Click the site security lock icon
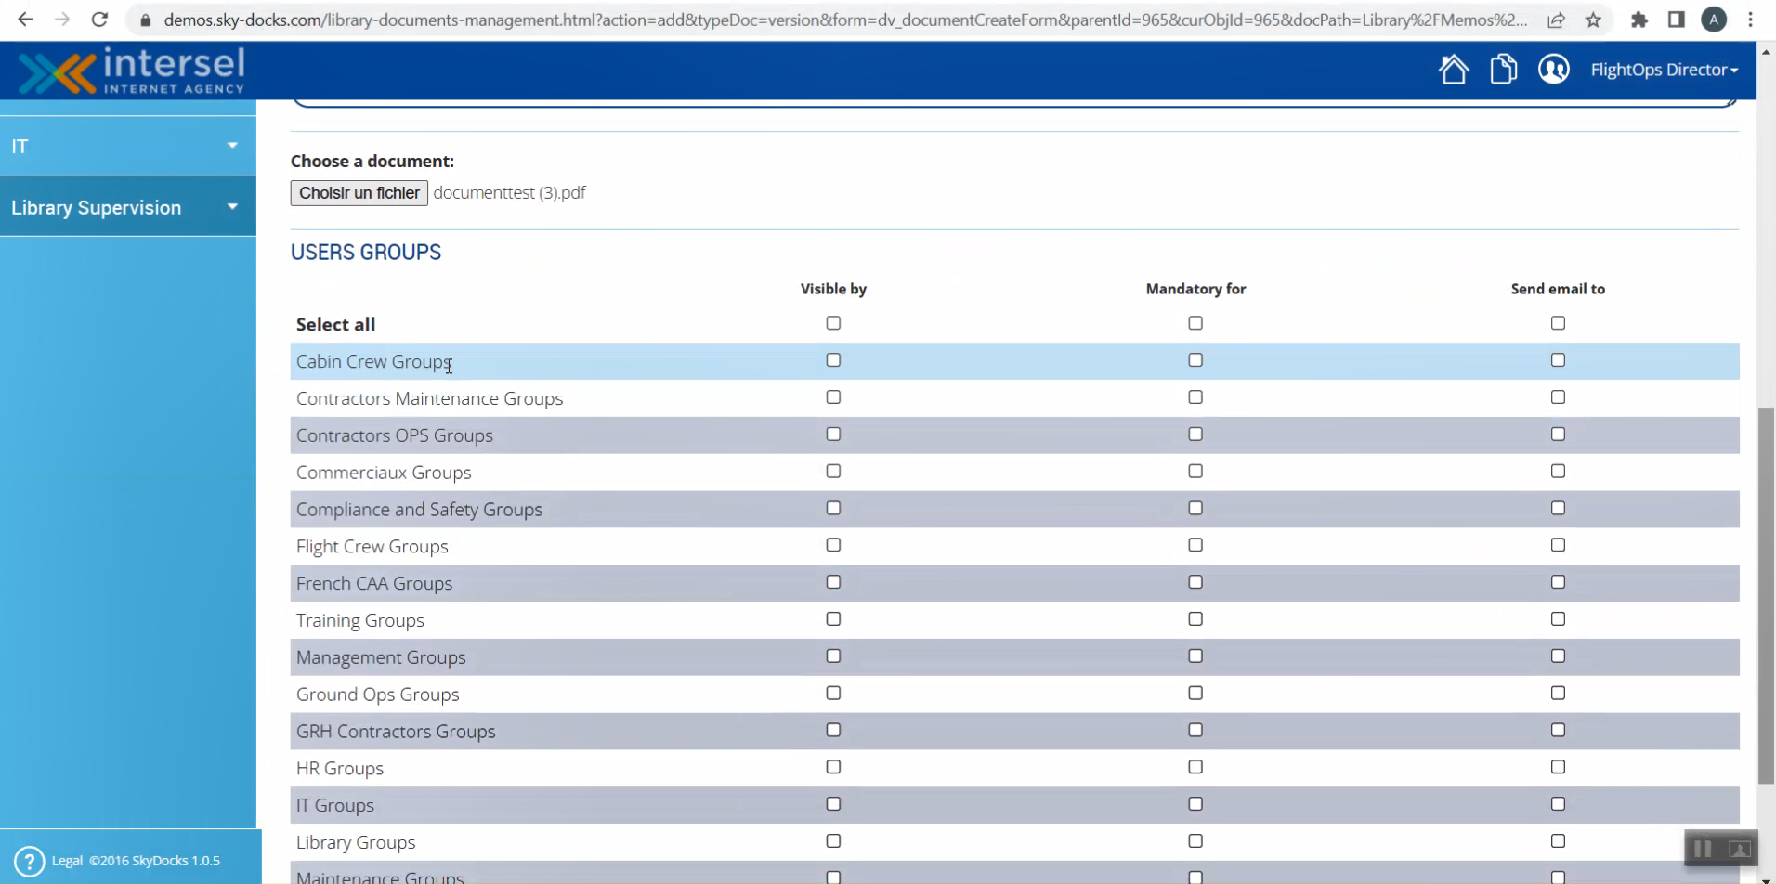The width and height of the screenshot is (1776, 884). [x=145, y=19]
